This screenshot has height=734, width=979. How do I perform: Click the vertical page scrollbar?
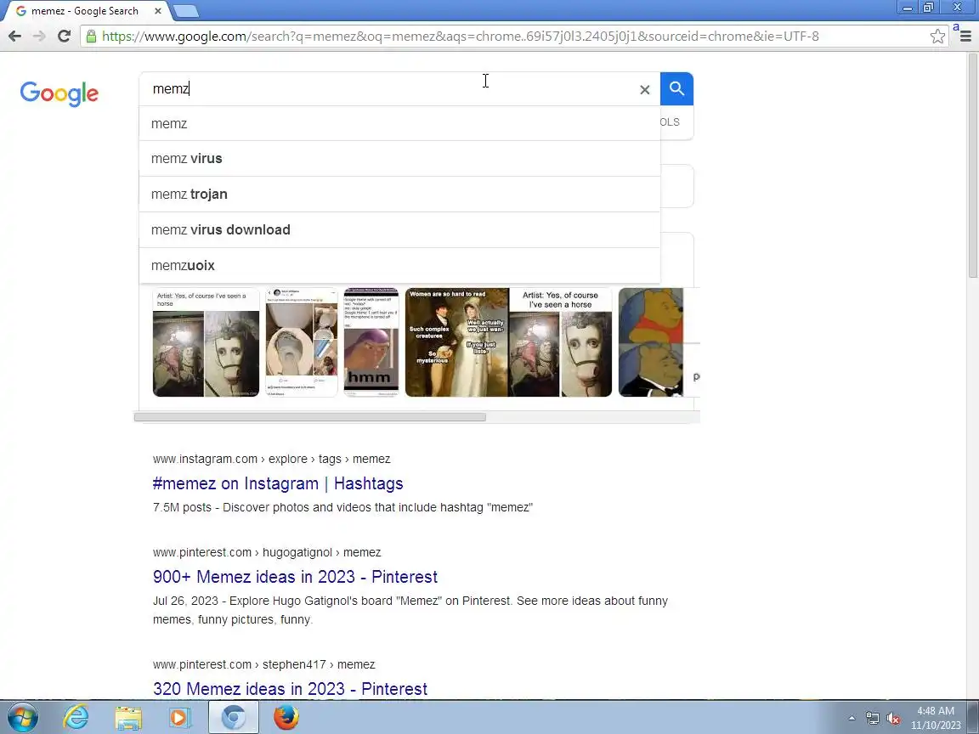[x=973, y=166]
